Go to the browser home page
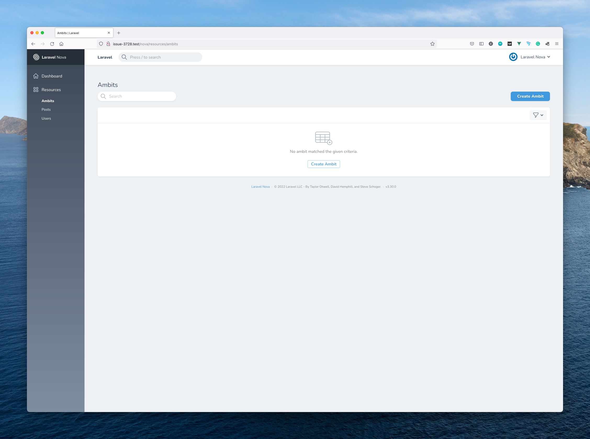Image resolution: width=590 pixels, height=439 pixels. click(61, 44)
